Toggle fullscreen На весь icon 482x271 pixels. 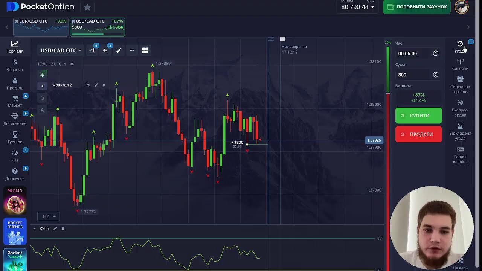point(460,261)
